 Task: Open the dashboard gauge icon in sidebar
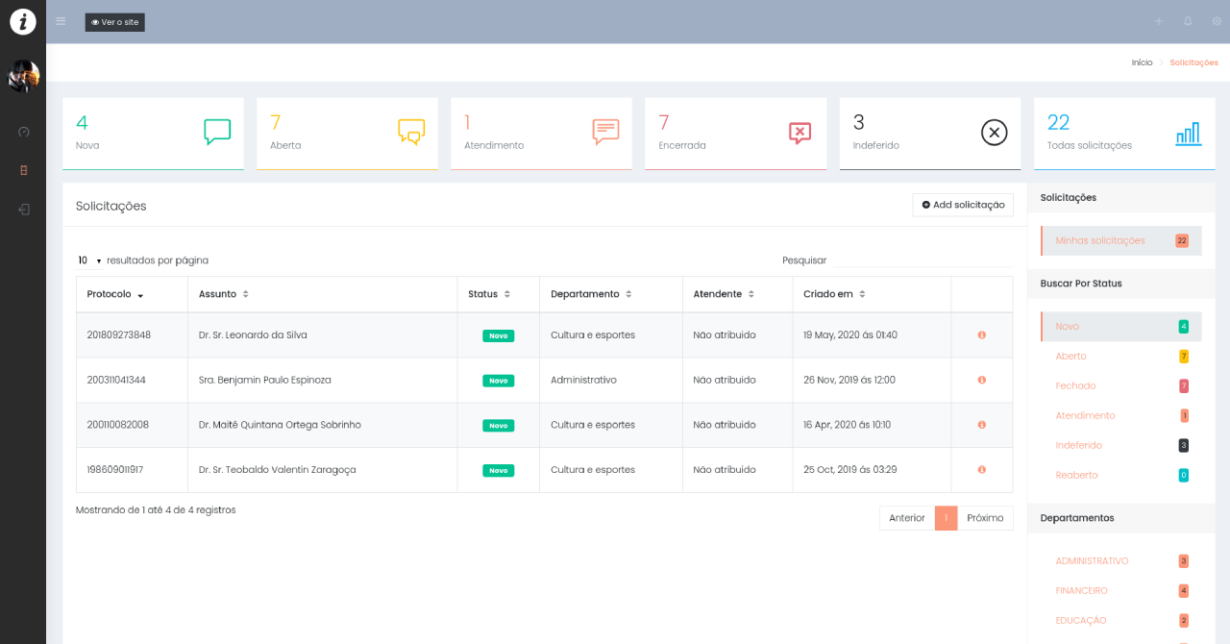pyautogui.click(x=24, y=132)
